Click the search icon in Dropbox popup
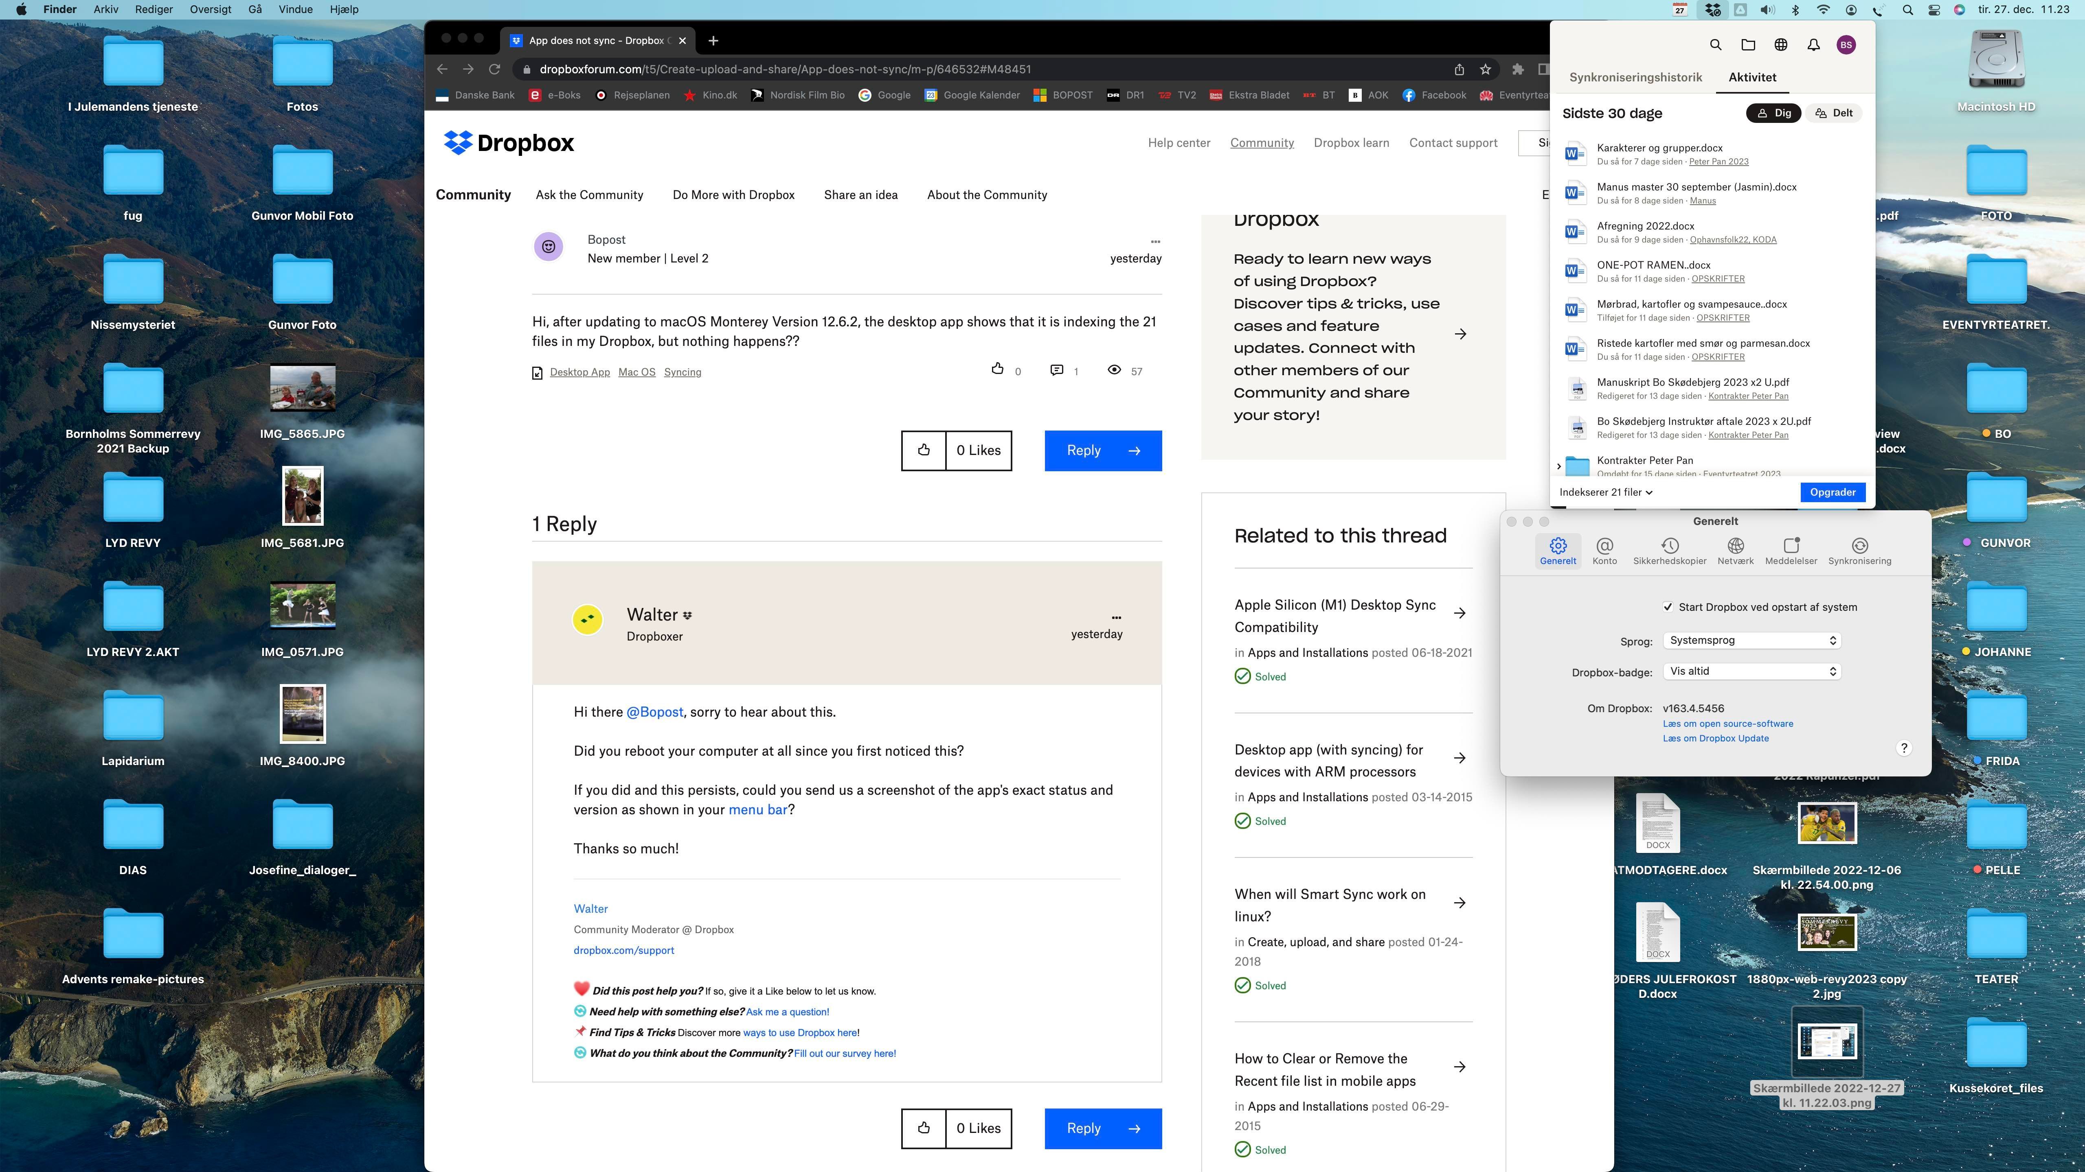The width and height of the screenshot is (2085, 1172). coord(1715,45)
